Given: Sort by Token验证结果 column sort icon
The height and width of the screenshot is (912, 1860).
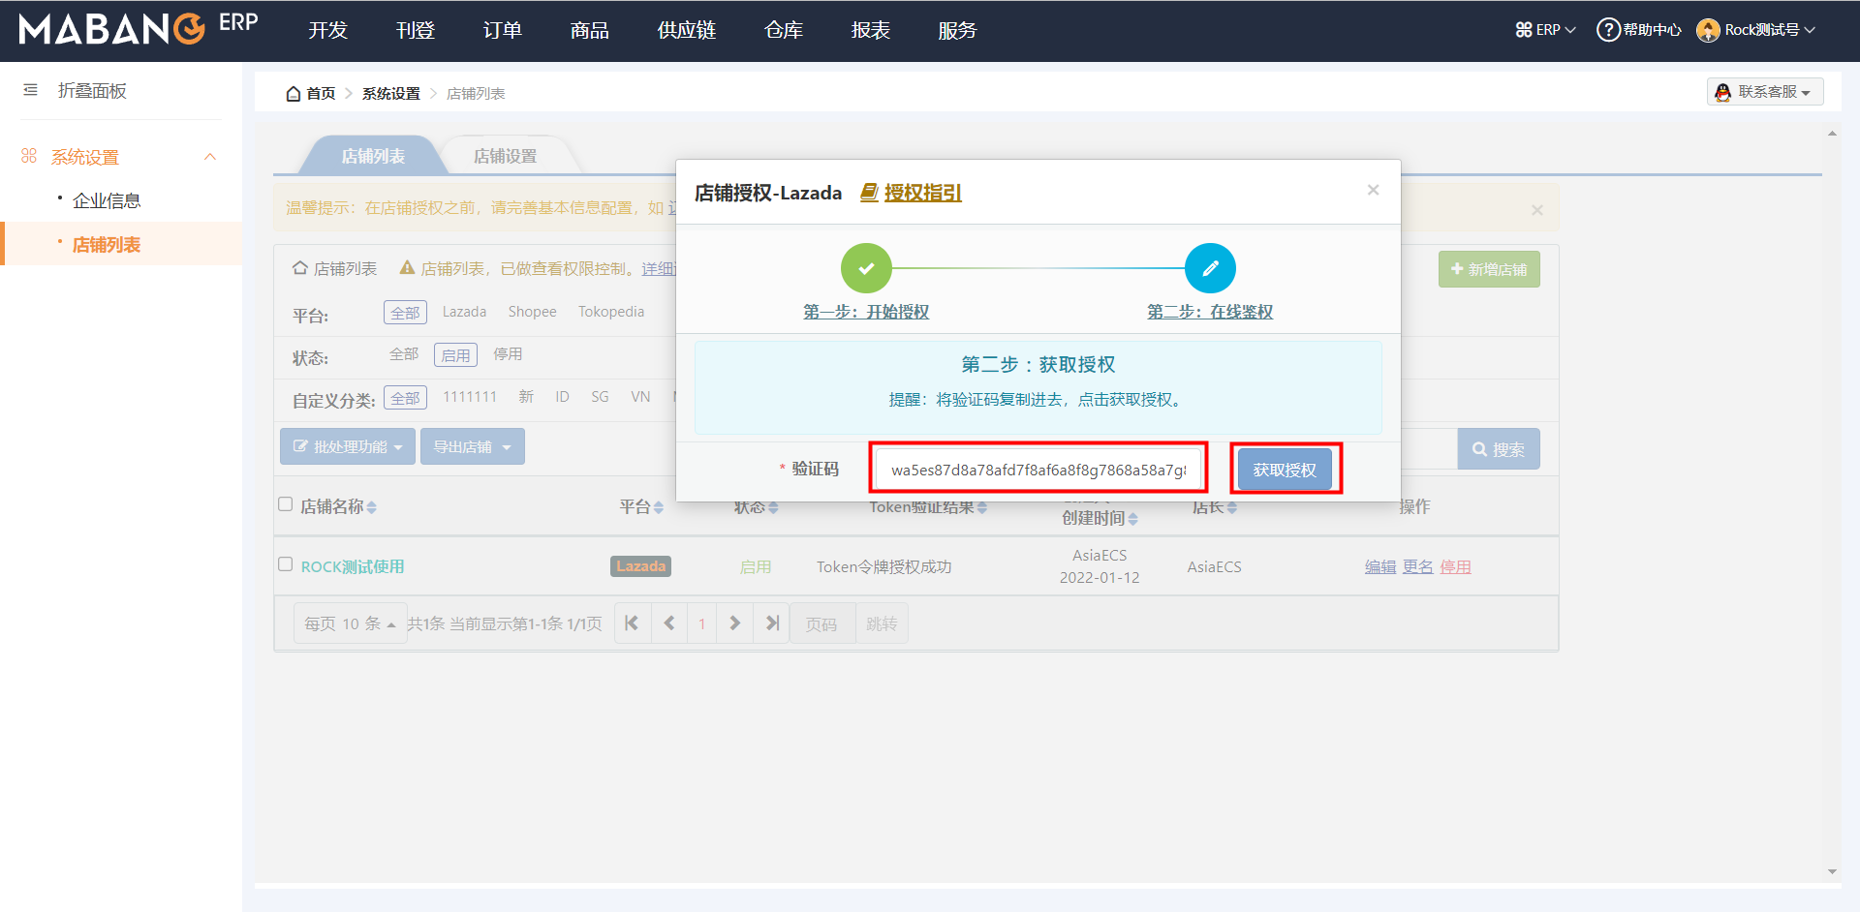Looking at the screenshot, I should pos(982,507).
